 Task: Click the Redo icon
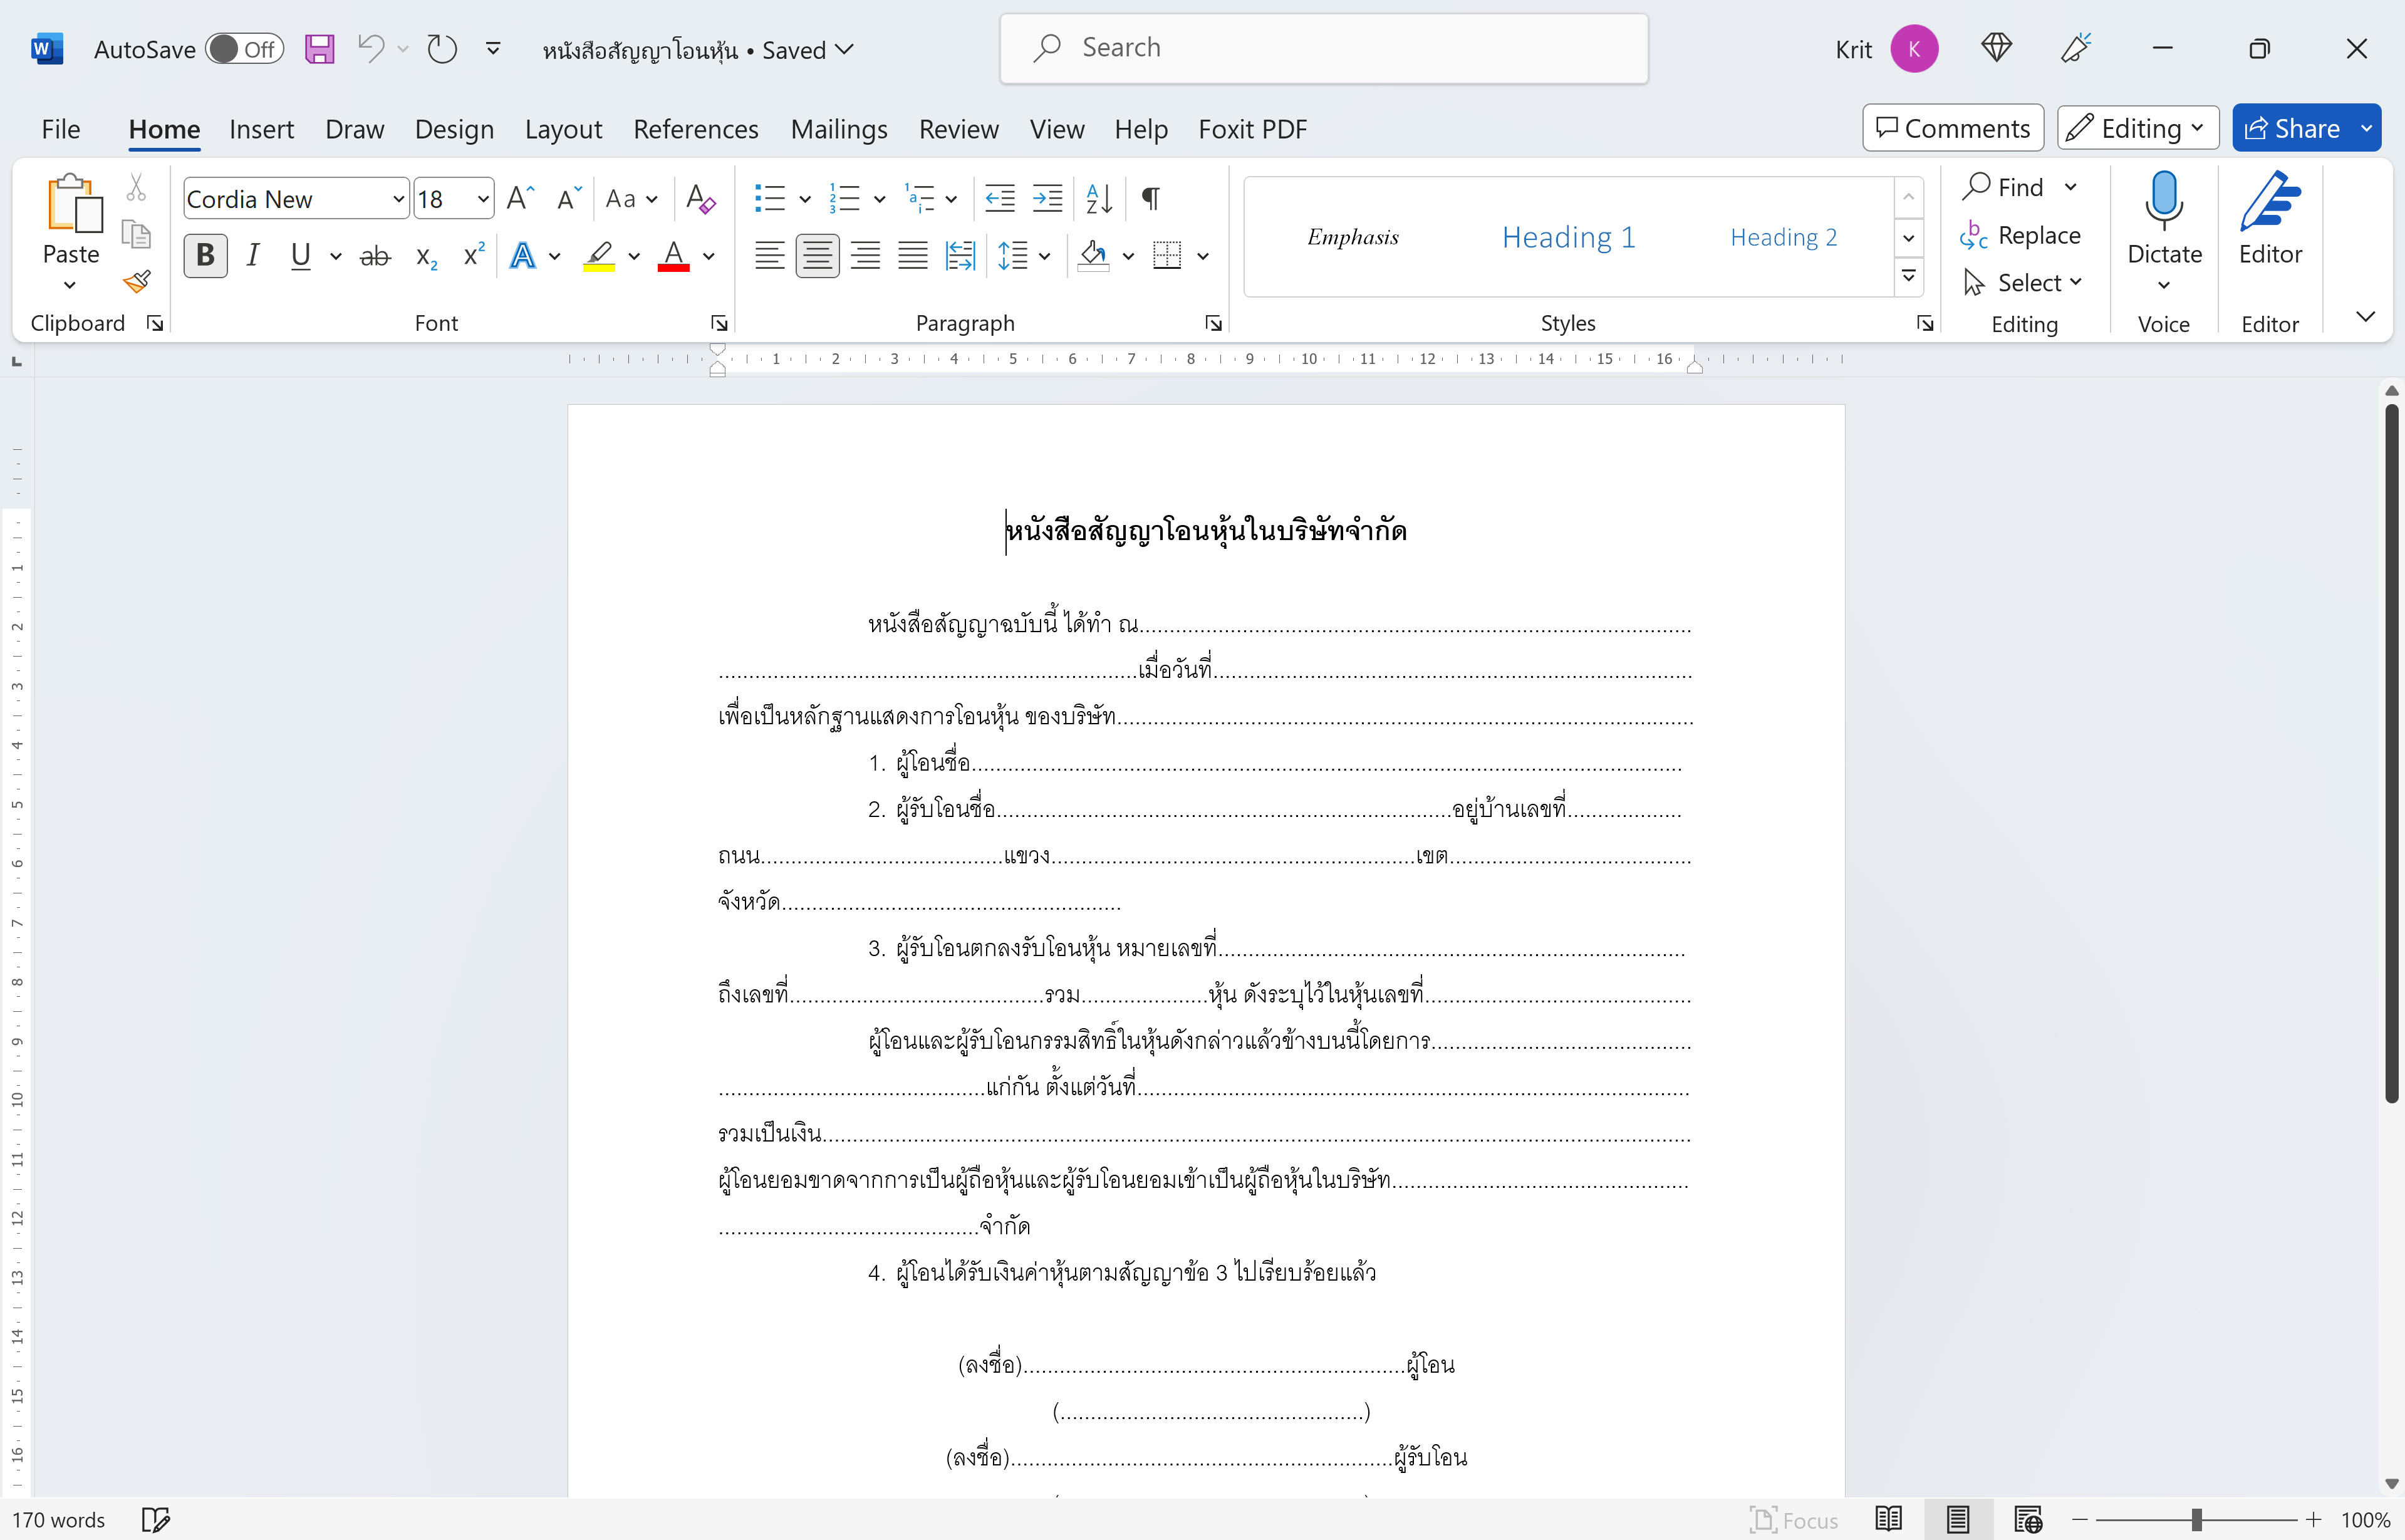442,49
